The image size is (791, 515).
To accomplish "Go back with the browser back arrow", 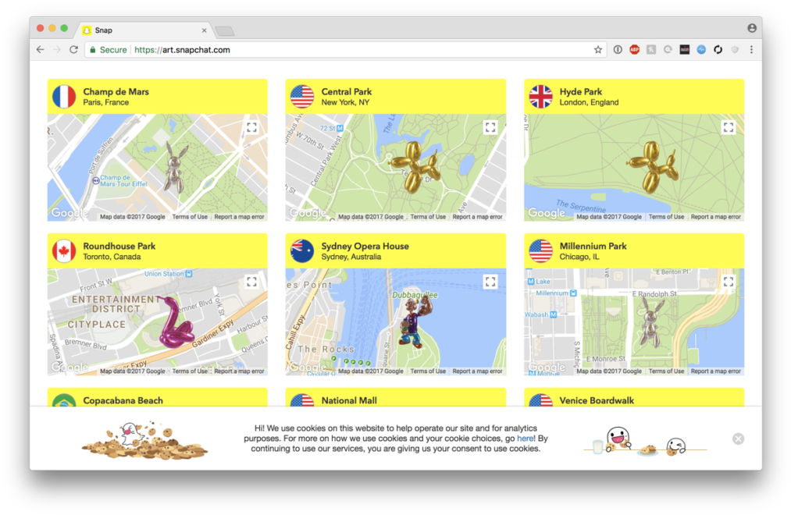I will click(x=41, y=49).
